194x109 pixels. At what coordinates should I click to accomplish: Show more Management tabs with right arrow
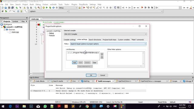(26, 21)
